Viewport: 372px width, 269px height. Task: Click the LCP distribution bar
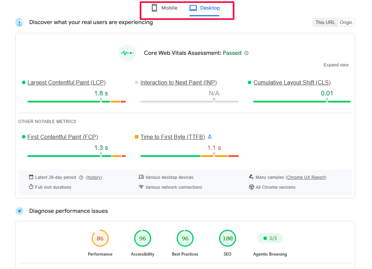(76, 102)
